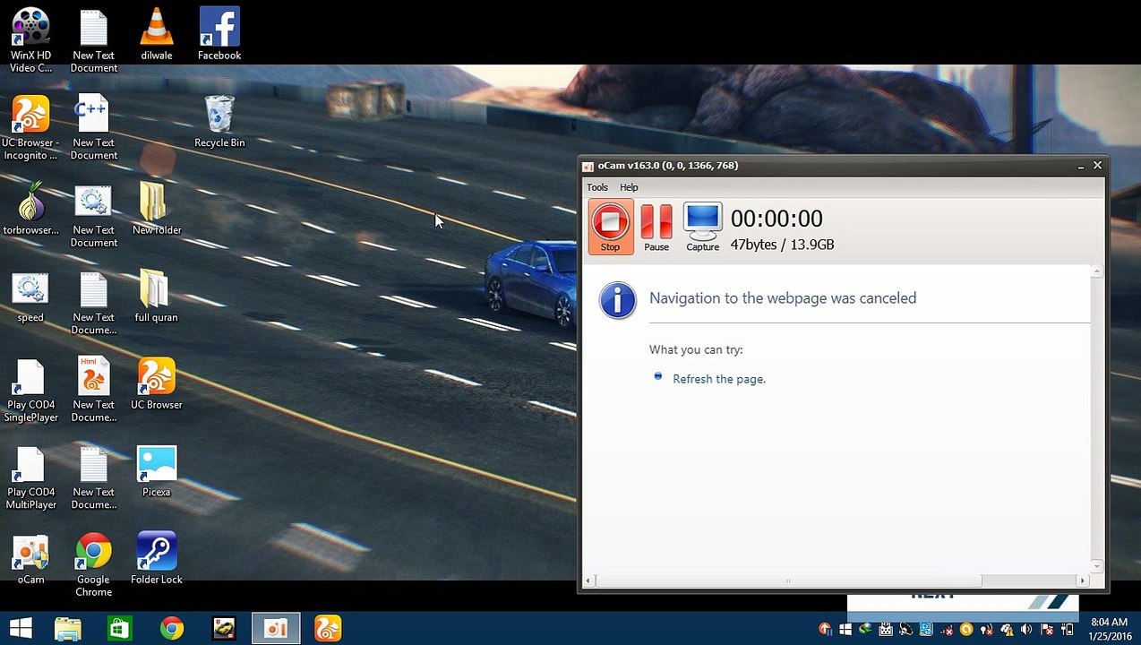Select the Folder Lock desktop icon
This screenshot has height=645, width=1141.
pos(157,558)
